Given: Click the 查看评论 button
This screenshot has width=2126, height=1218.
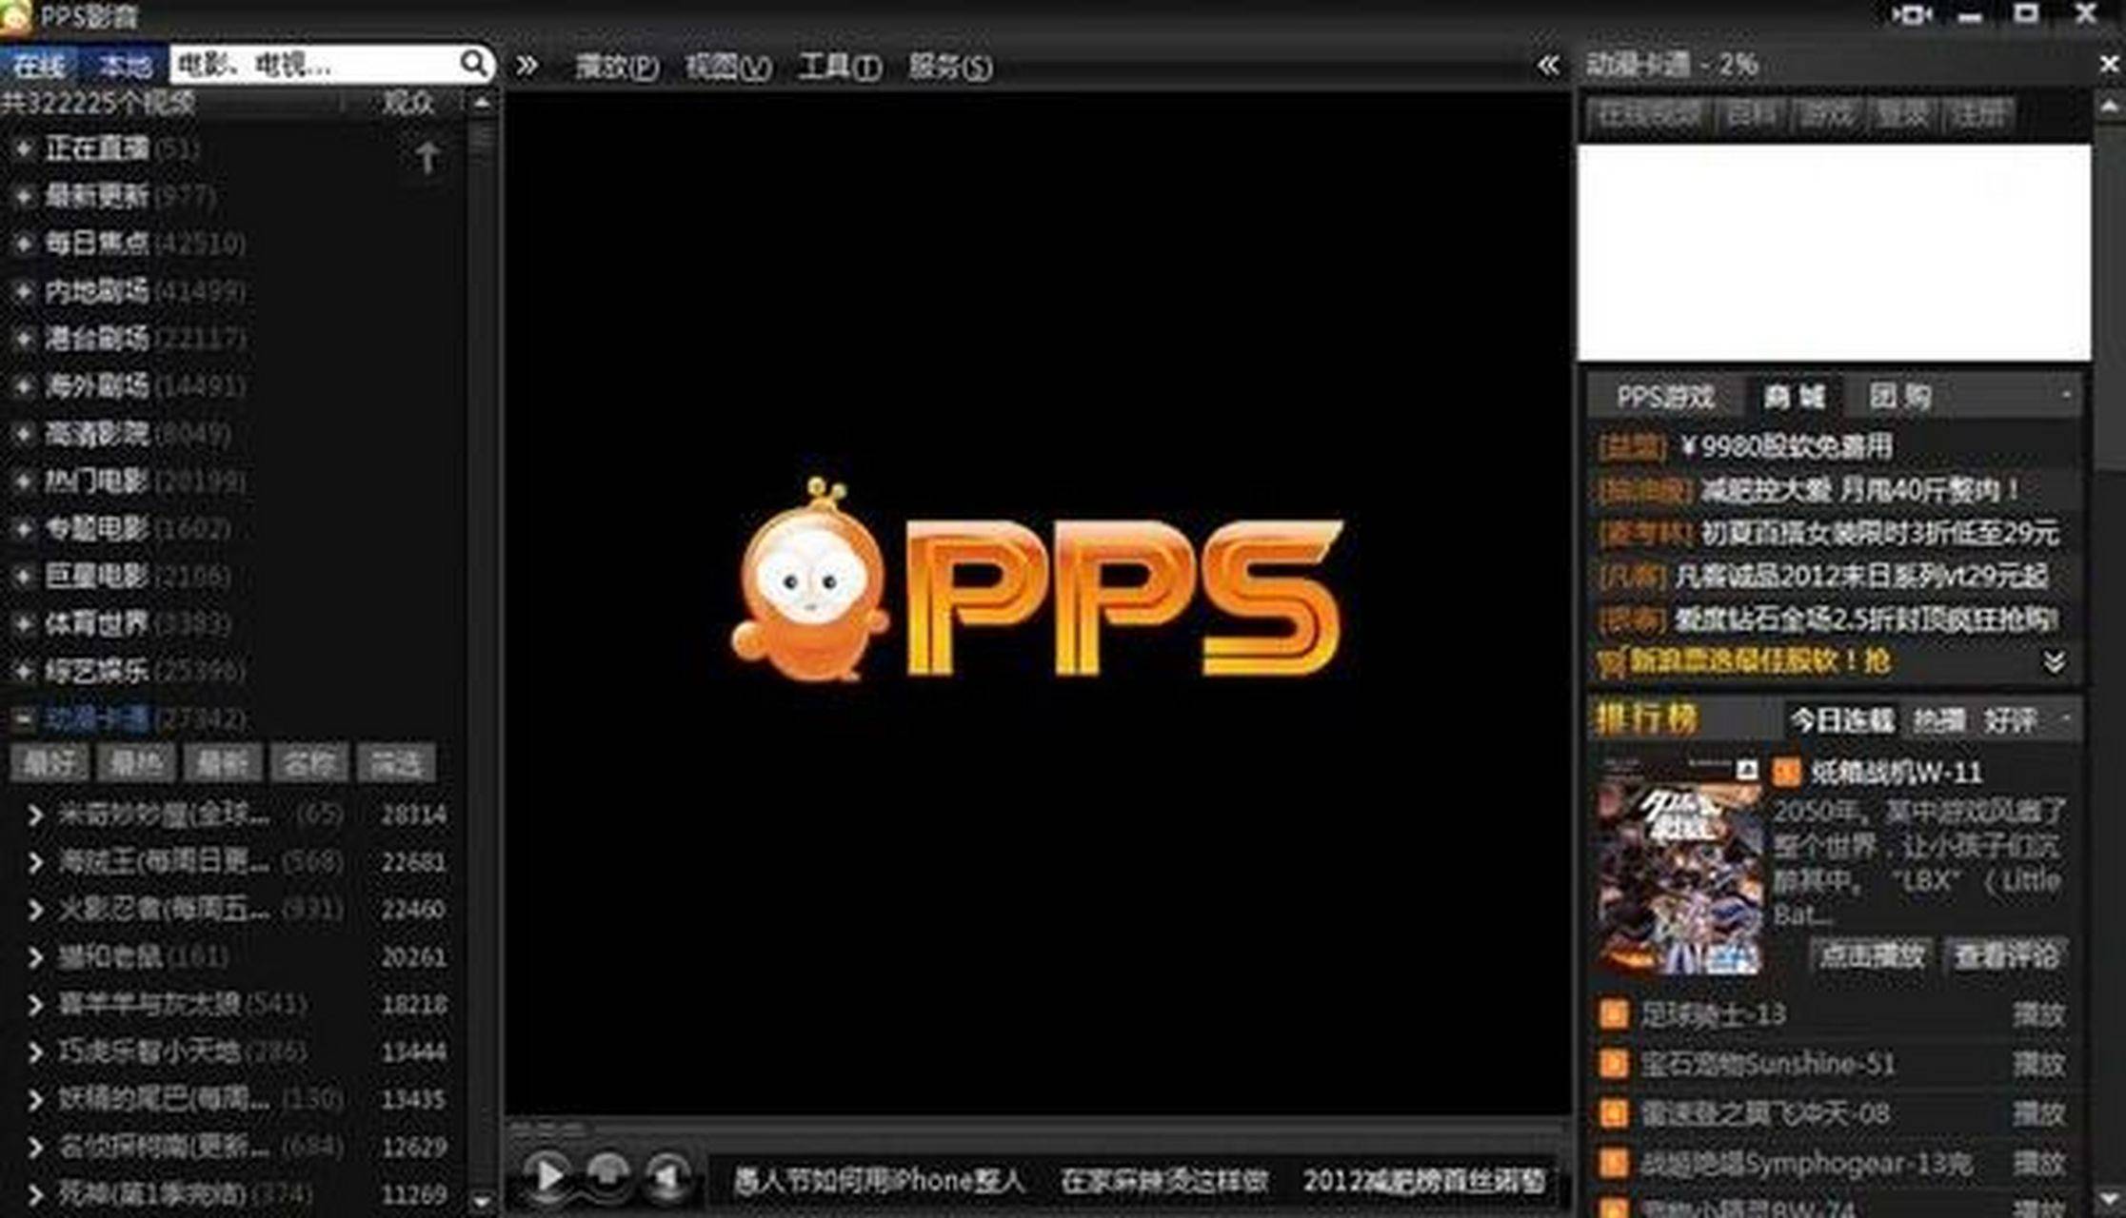Looking at the screenshot, I should [x=2006, y=954].
